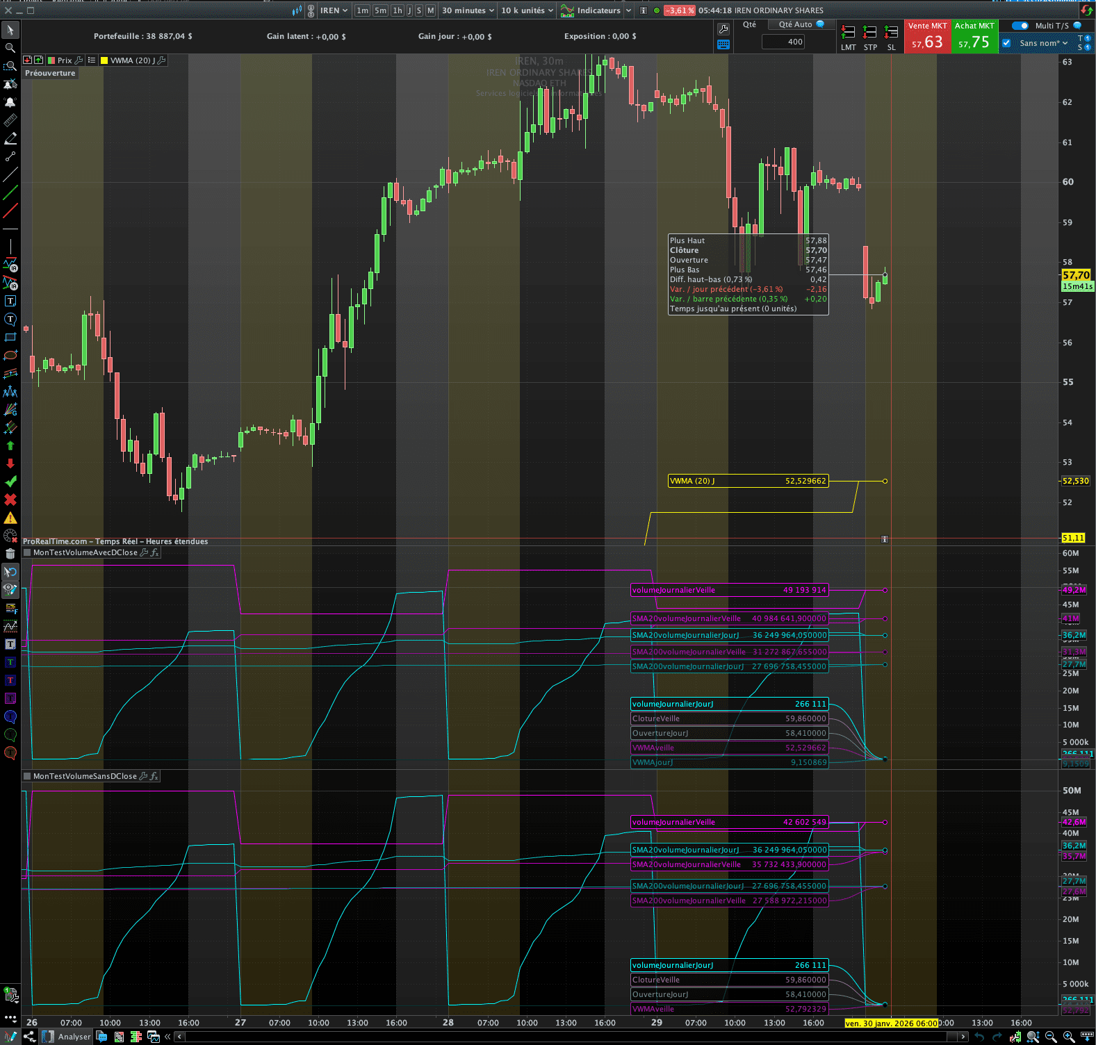Screen dimensions: 1096x1045
Task: Insert a red cross symbol
Action: pos(10,500)
